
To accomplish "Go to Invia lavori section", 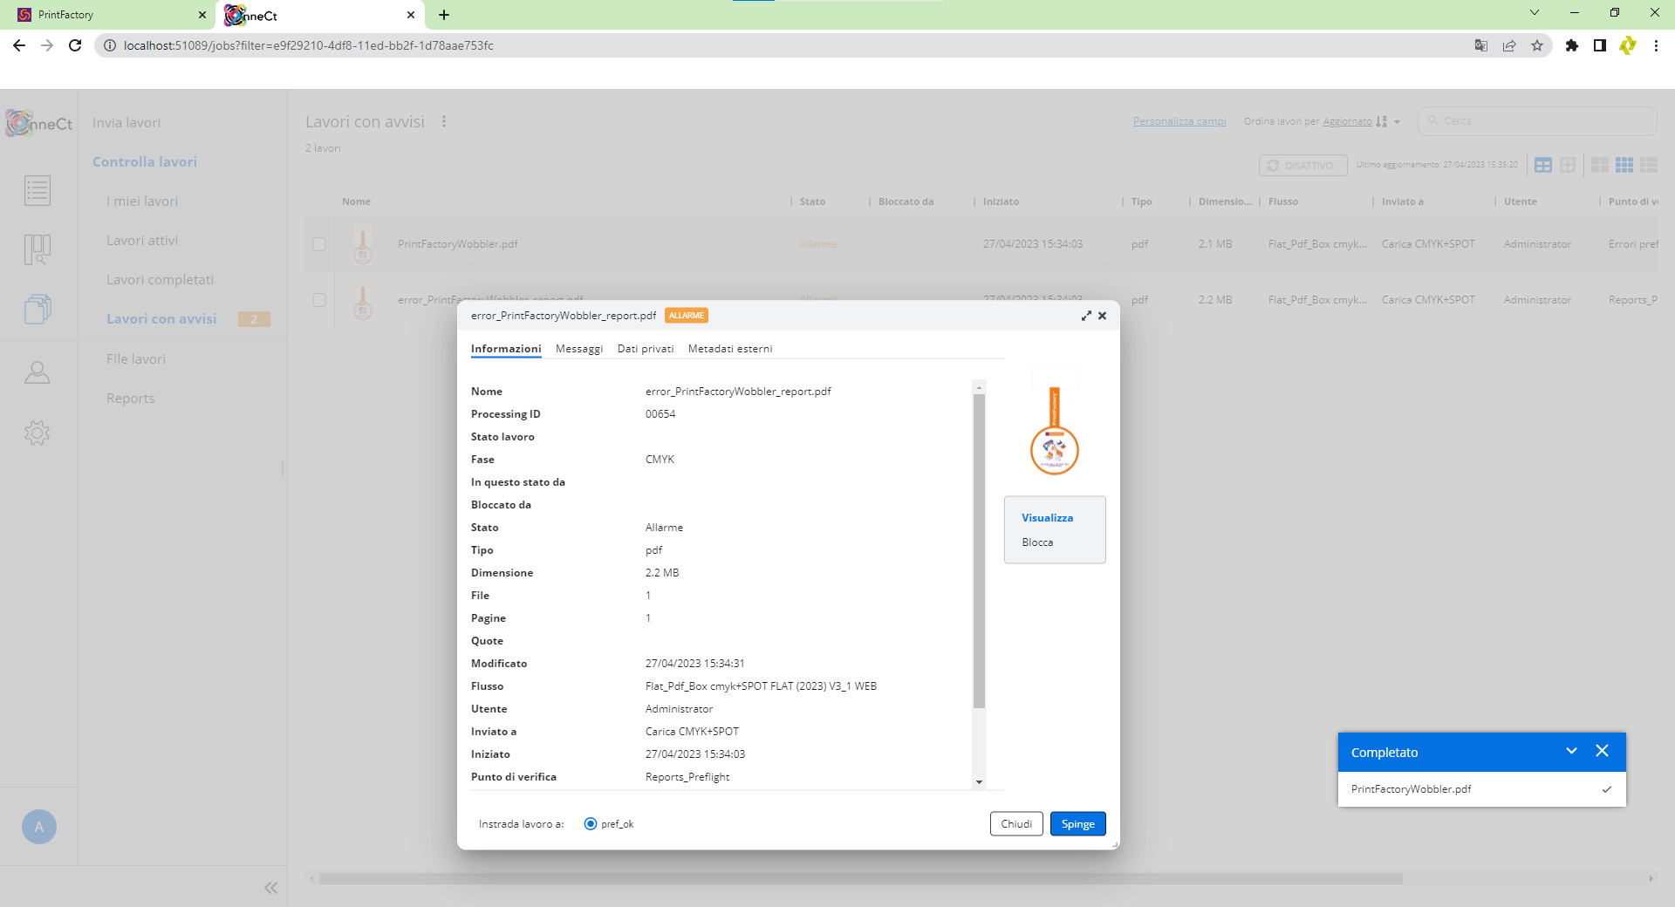I will pos(126,123).
